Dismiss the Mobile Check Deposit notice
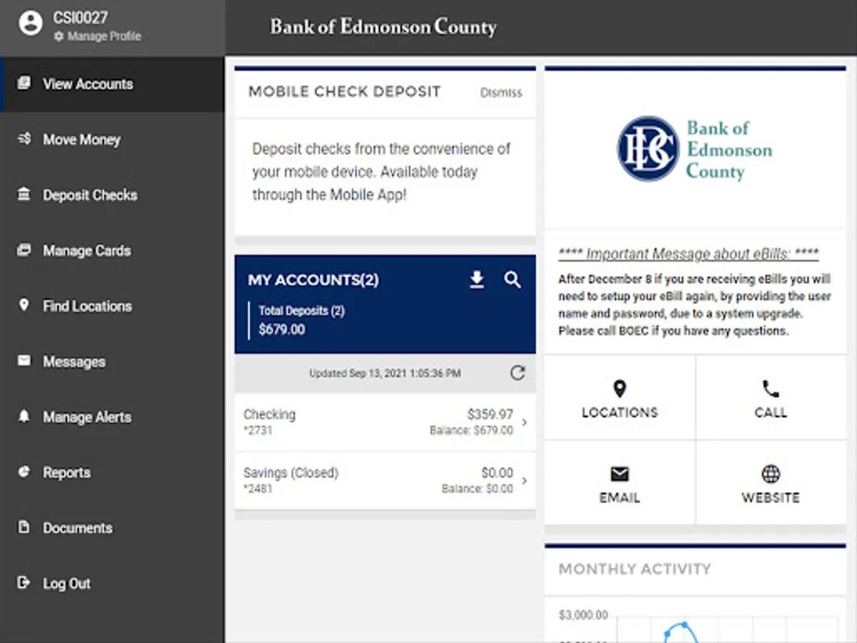 click(x=501, y=92)
